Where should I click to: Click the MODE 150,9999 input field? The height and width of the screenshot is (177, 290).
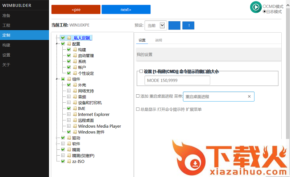tap(177, 81)
